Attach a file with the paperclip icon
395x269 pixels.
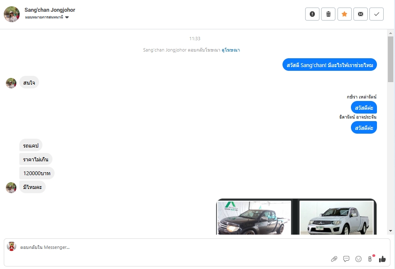334,259
